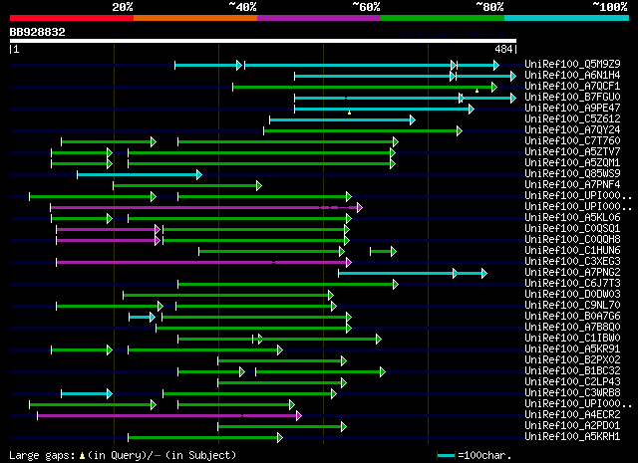Select the UniRef100_A7QCF1 label

(572, 86)
